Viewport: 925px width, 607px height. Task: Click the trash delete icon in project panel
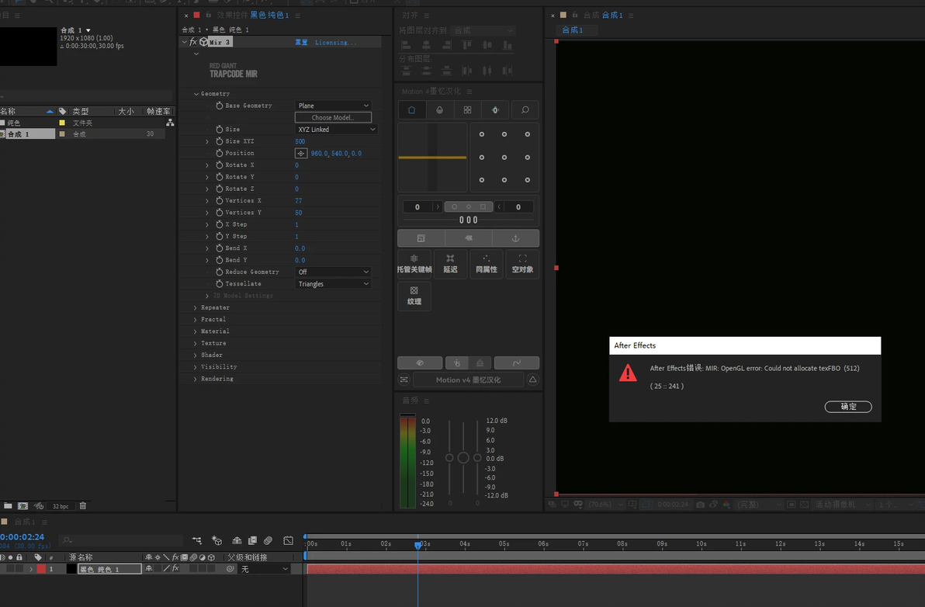pos(83,506)
